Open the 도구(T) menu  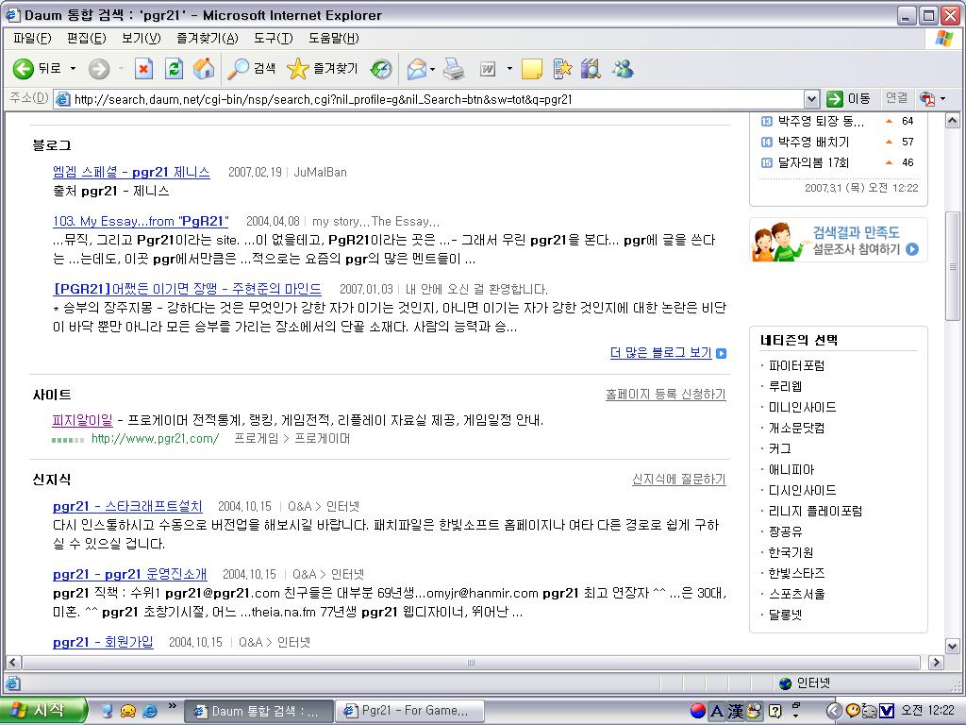coord(274,38)
